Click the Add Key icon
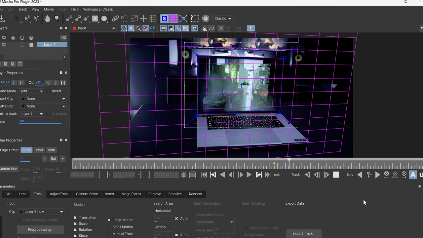423x238 pixels. click(369, 175)
